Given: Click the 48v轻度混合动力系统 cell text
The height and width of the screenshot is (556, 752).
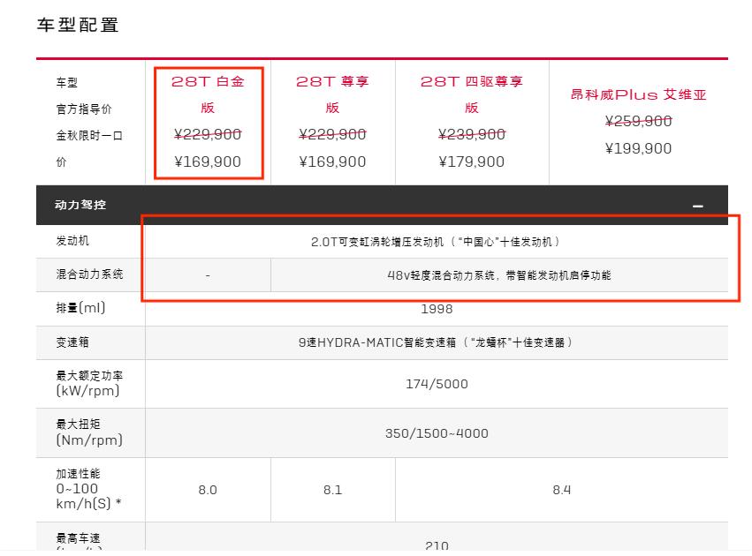Looking at the screenshot, I should (x=498, y=275).
